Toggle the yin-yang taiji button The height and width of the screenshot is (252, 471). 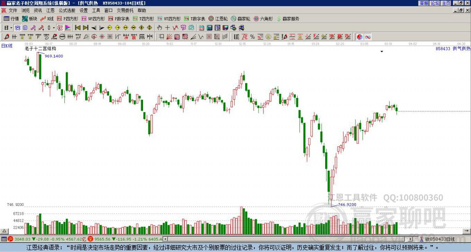pos(360,37)
